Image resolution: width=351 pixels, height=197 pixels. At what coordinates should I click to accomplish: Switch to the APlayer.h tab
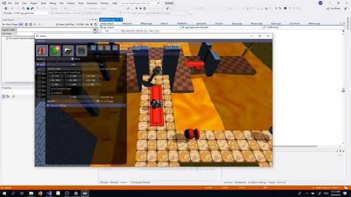point(127,24)
